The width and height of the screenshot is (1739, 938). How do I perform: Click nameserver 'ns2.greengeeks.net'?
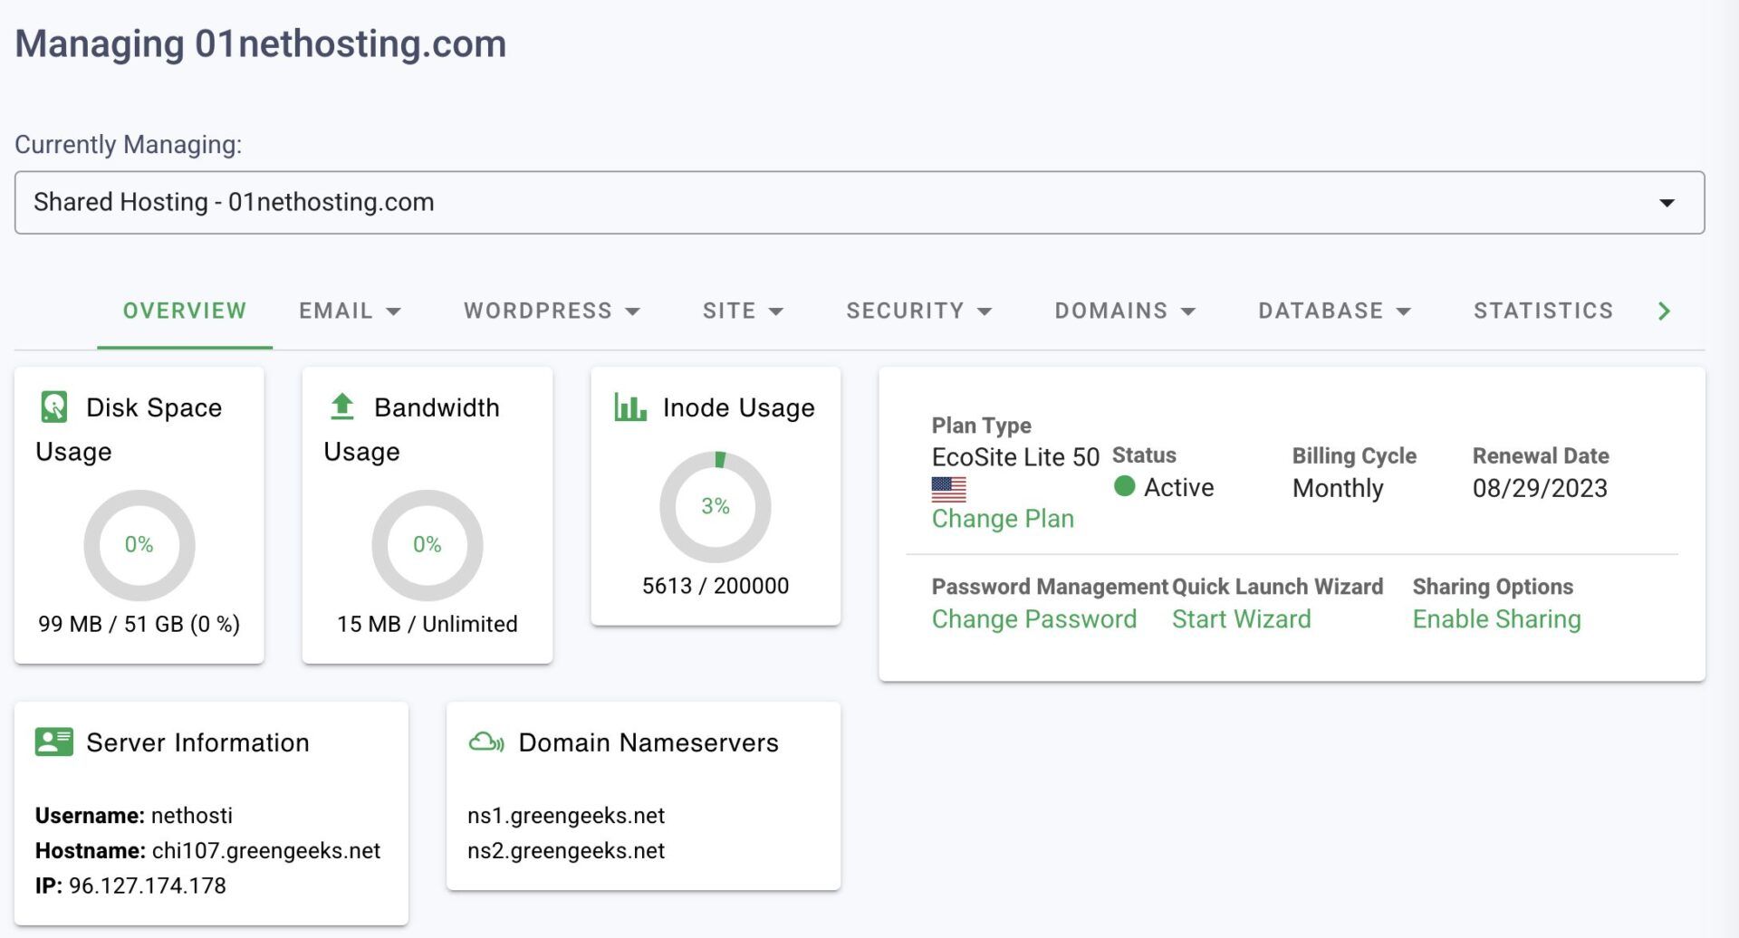(x=566, y=851)
